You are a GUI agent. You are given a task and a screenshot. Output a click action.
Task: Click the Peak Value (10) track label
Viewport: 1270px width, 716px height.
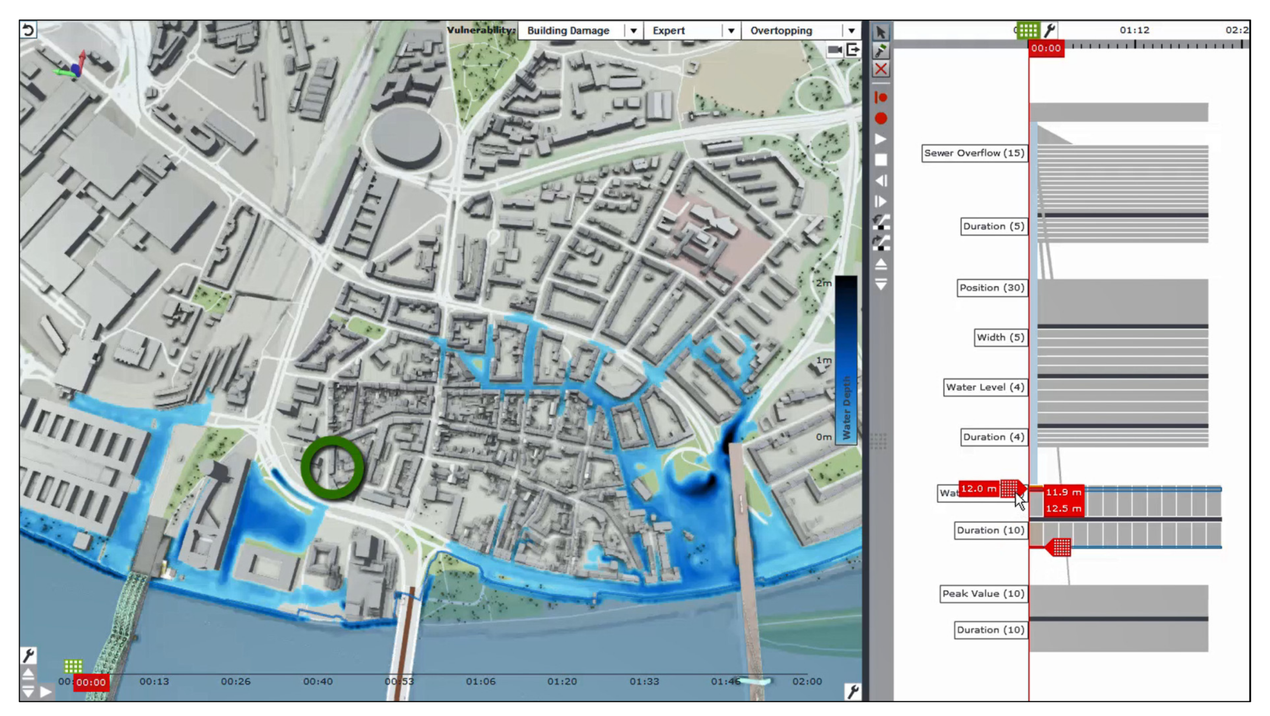click(983, 594)
